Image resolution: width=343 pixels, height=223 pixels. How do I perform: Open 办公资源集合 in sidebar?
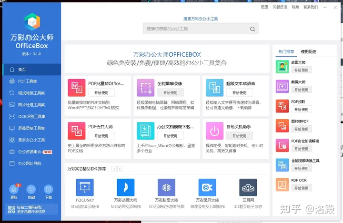(x=32, y=152)
